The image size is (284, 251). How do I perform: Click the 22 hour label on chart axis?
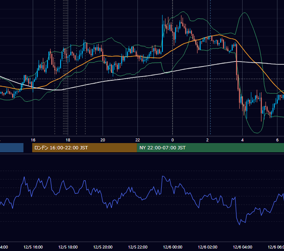click(x=138, y=140)
